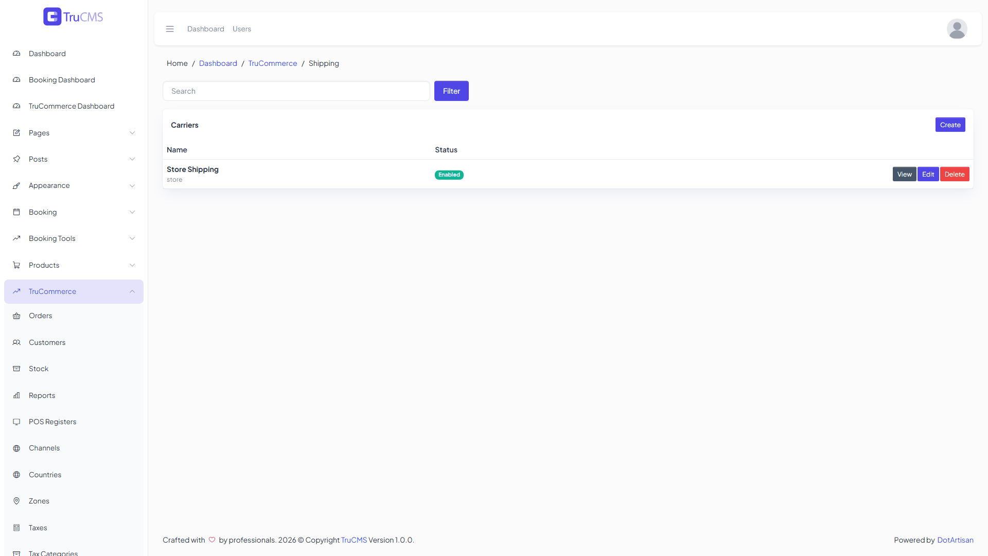The width and height of the screenshot is (988, 556).
Task: Focus the Search input field
Action: pyautogui.click(x=296, y=91)
